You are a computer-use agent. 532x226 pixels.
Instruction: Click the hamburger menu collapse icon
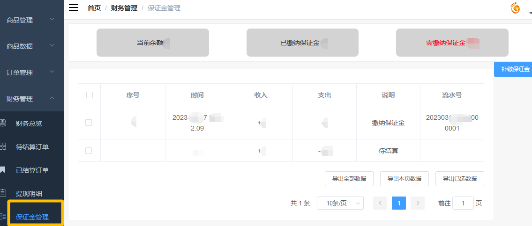pos(74,7)
